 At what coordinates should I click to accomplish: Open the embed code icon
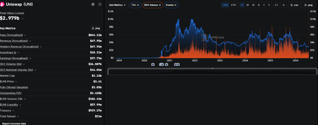276,5
